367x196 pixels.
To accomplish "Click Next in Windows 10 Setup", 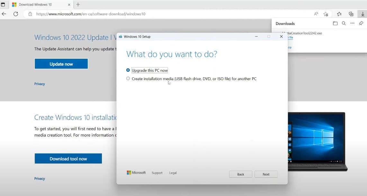I will [266, 174].
